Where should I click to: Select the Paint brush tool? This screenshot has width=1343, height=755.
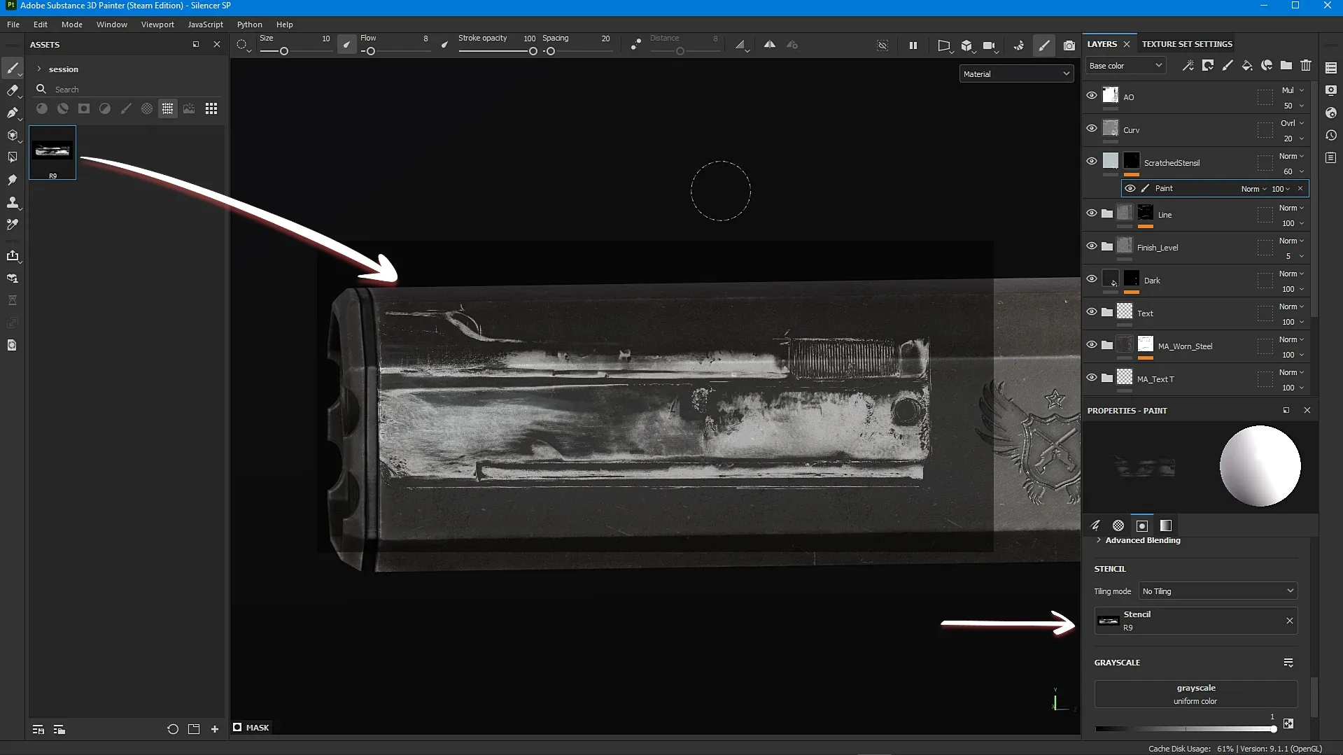pyautogui.click(x=13, y=68)
